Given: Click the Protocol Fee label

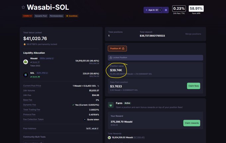Looking at the screenshot, I should pos(29,115).
